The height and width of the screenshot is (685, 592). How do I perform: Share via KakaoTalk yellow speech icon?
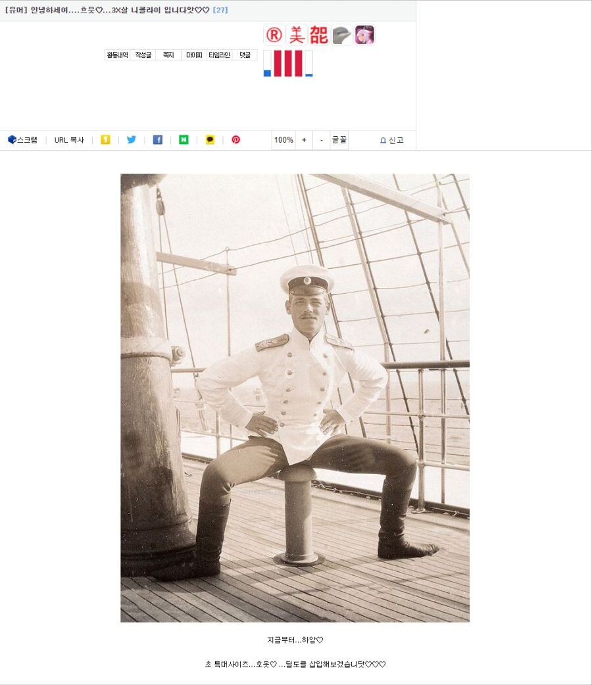coord(210,140)
